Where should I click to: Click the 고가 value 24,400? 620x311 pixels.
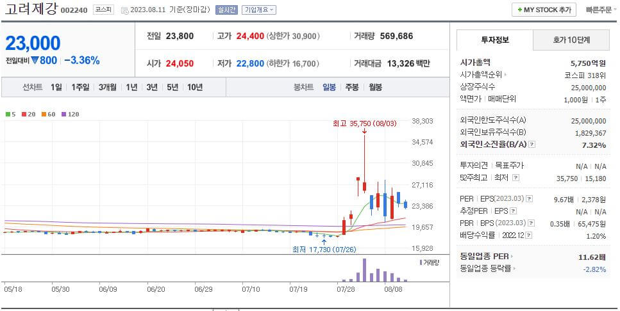(x=250, y=36)
